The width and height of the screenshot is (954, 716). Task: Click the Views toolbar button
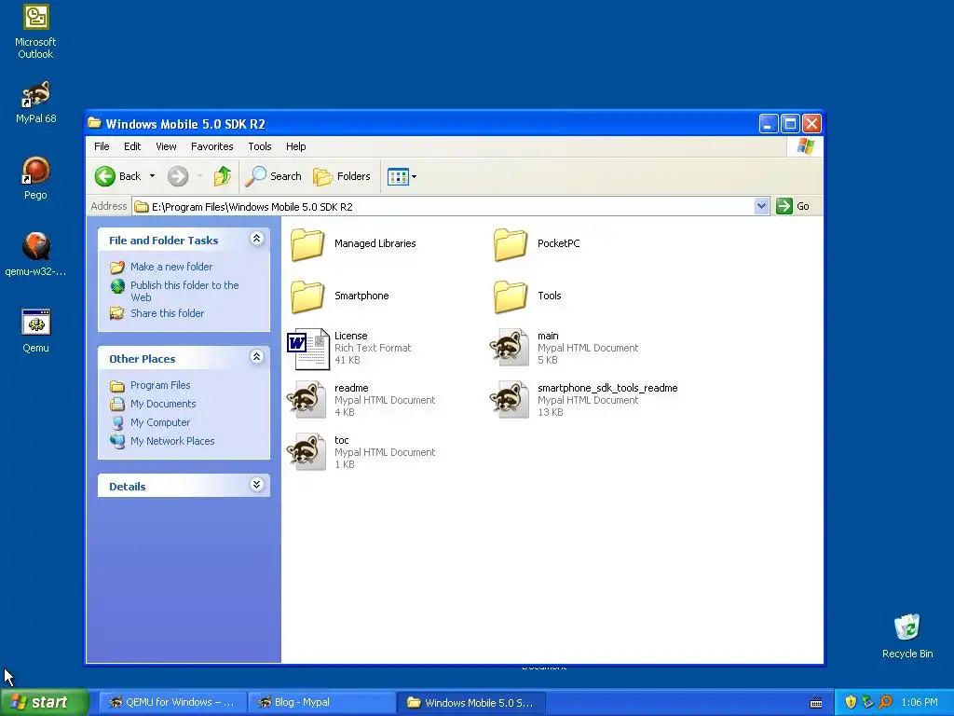(x=398, y=177)
